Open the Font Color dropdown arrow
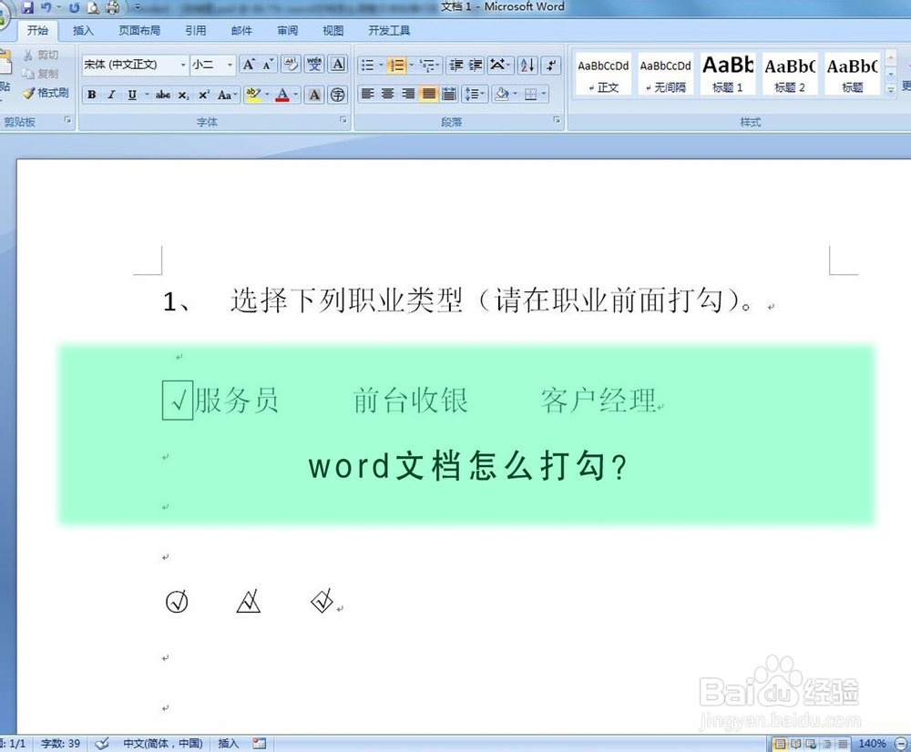This screenshot has height=752, width=911. (x=295, y=95)
